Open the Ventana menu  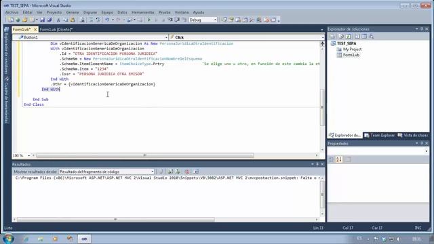point(182,12)
